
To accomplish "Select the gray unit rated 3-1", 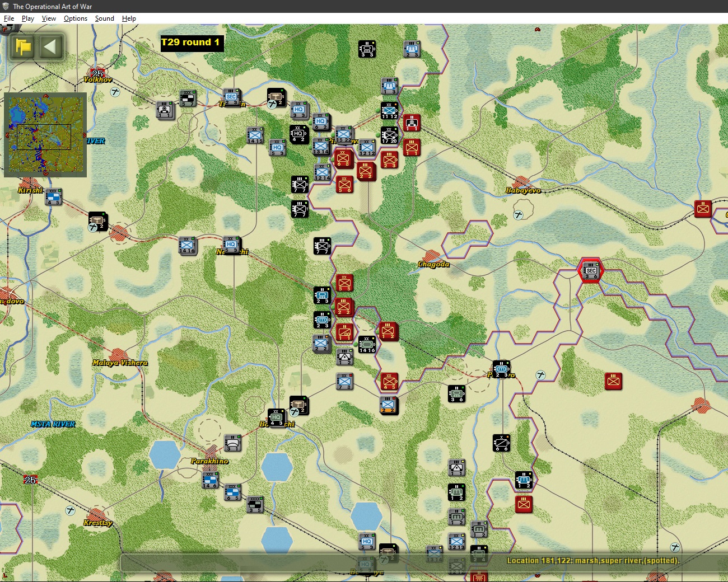I will pyautogui.click(x=232, y=443).
